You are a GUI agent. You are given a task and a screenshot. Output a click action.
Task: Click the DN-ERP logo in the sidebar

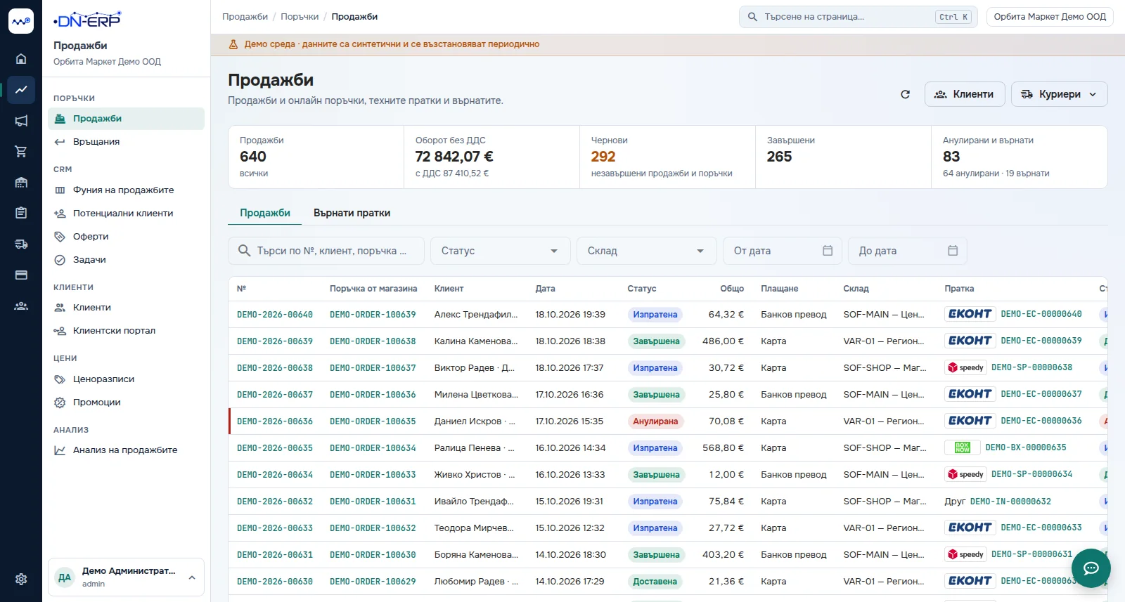click(x=87, y=20)
